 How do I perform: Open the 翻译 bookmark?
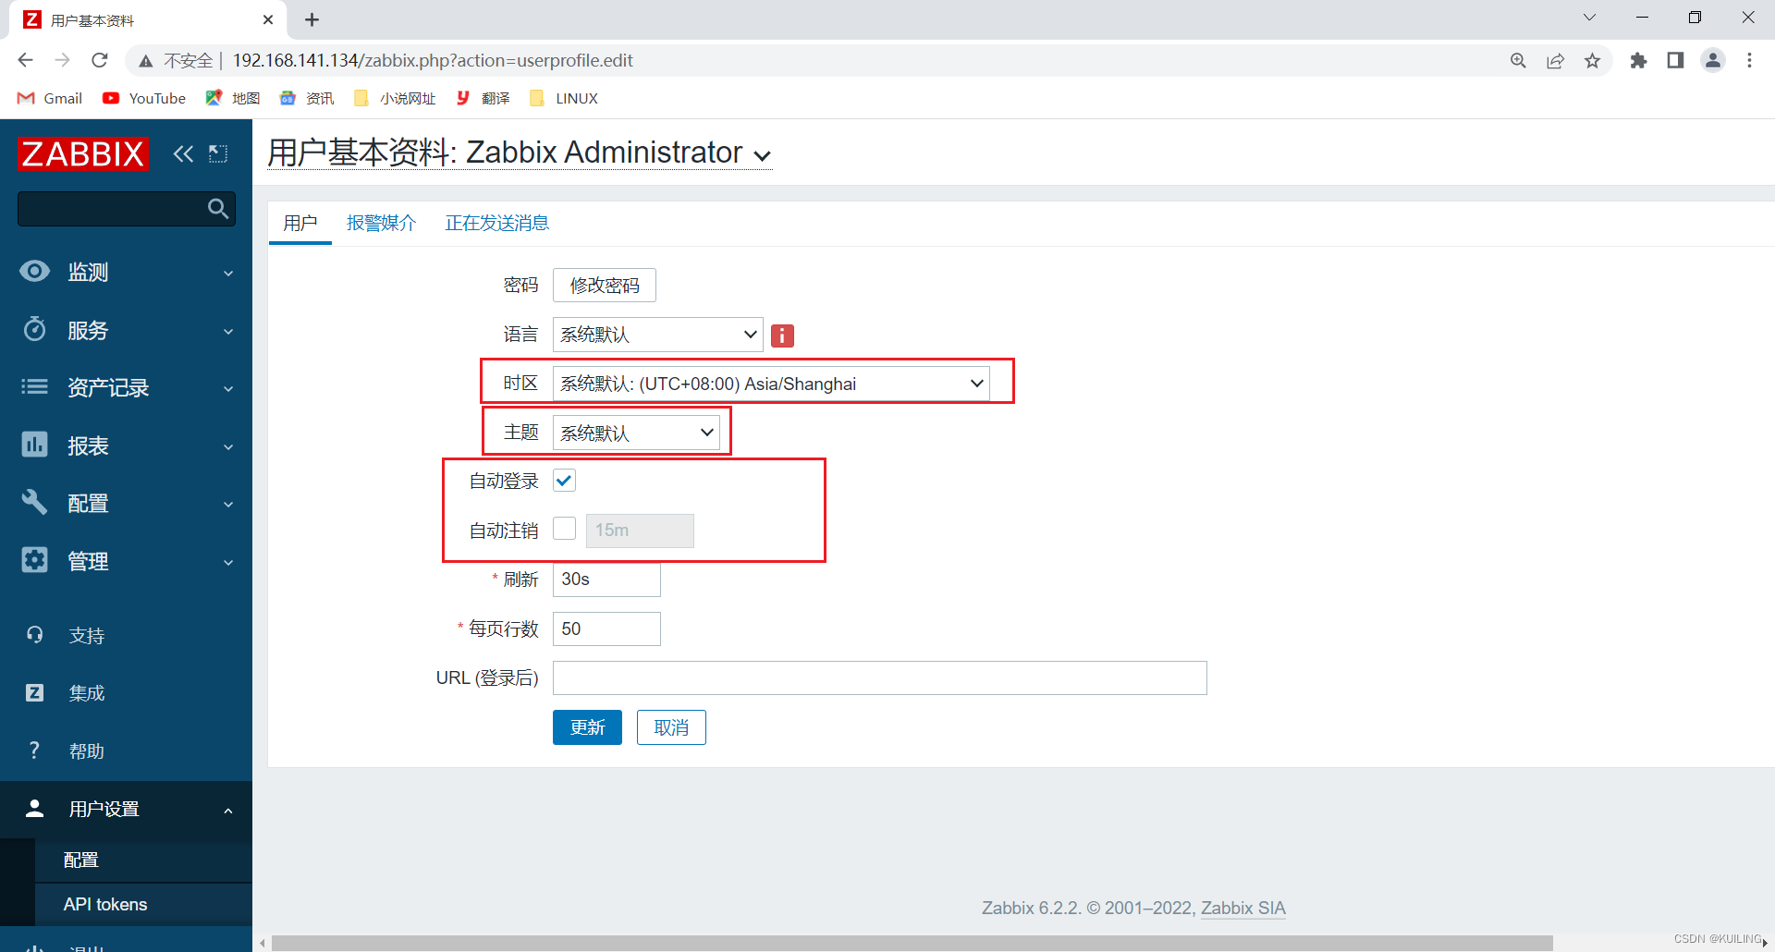483,98
